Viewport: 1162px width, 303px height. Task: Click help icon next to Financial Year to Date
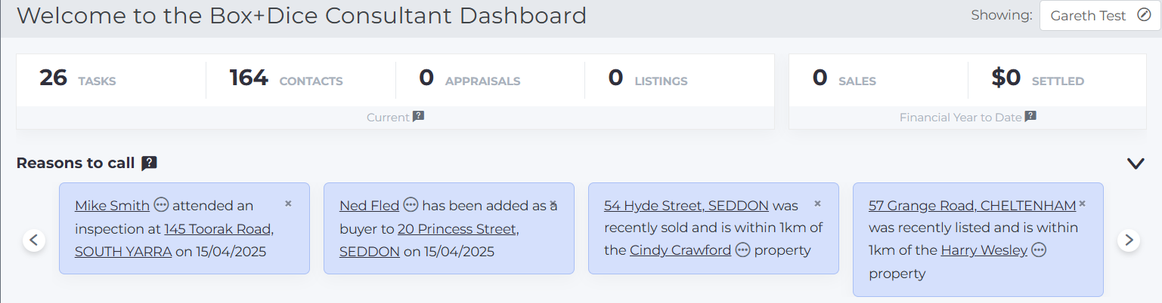coord(1030,117)
